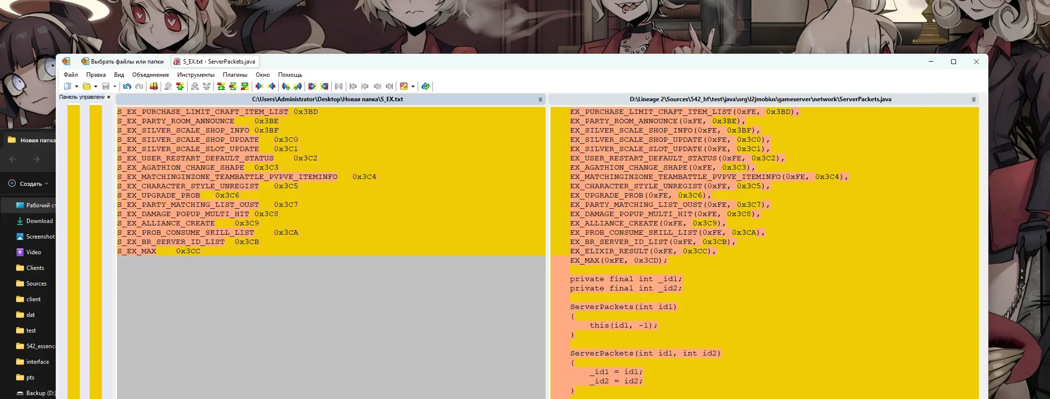Screen dimensions: 1050x399
Task: Refresh the comparison with green arrows icon
Action: pyautogui.click(x=426, y=87)
